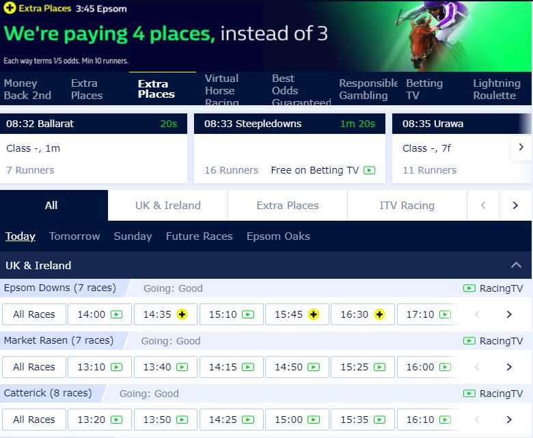Click the Betting TV play icon for Steepledowns
This screenshot has width=533, height=438.
[x=369, y=170]
